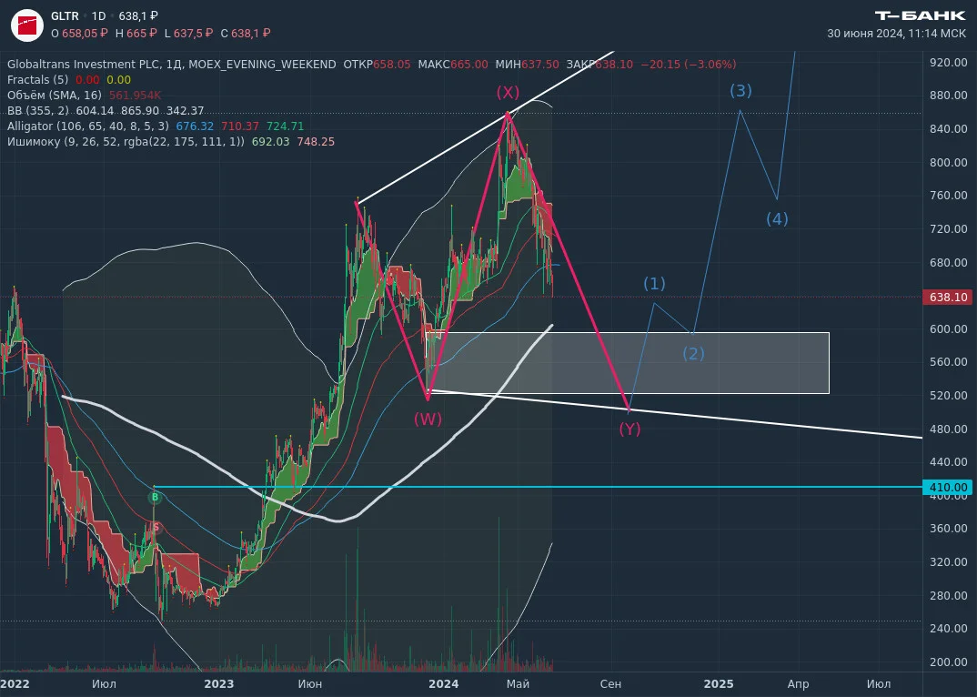Click the 410.00 horizontal line price label

point(948,488)
